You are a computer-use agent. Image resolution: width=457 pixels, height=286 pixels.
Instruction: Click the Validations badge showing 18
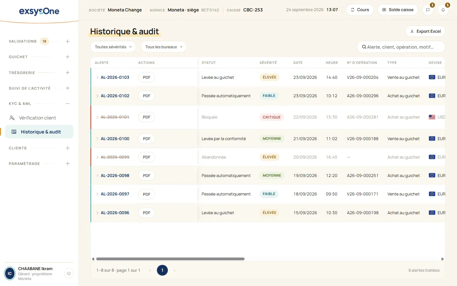tap(44, 41)
